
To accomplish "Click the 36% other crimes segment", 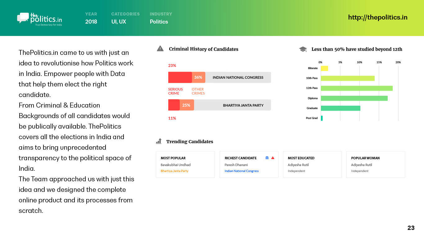I will tap(199, 77).
